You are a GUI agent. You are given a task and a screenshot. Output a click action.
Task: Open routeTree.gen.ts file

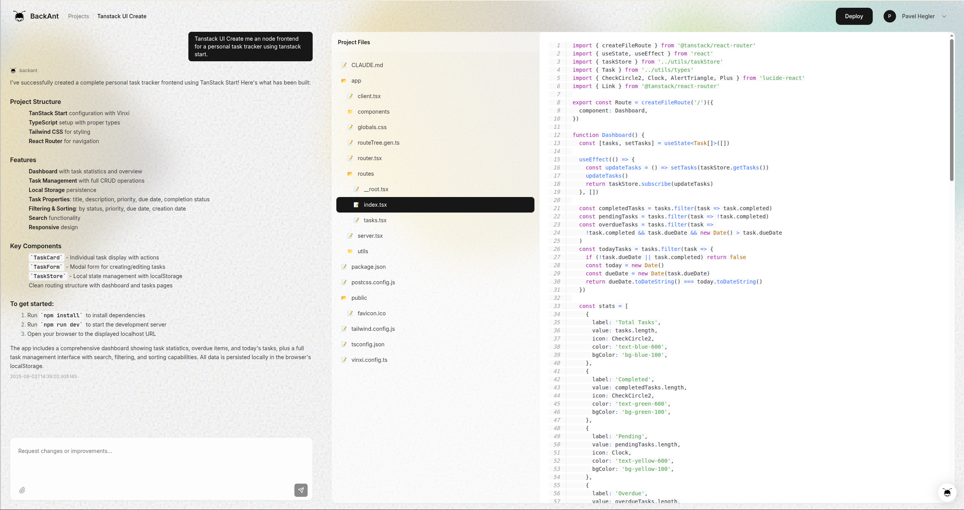[435, 143]
